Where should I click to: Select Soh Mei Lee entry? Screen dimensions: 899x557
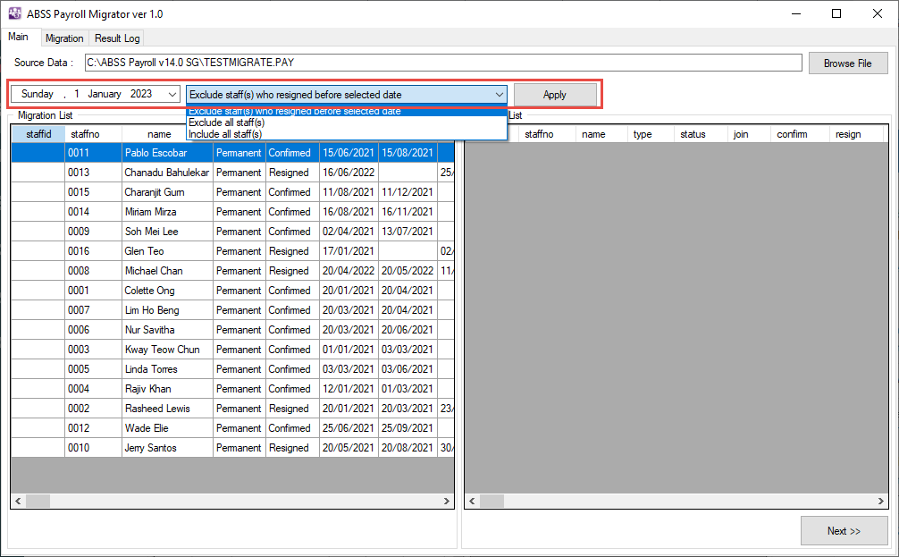coord(232,232)
